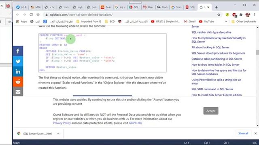Open the profile avatar menu
Image resolution: width=259 pixels, height=145 pixels.
pyautogui.click(x=248, y=14)
